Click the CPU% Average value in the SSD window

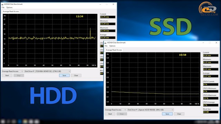[x=211, y=105]
